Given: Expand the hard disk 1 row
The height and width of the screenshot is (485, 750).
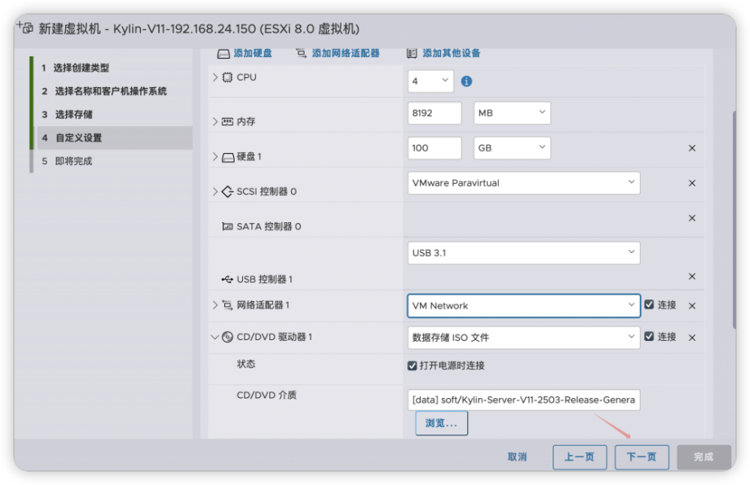Looking at the screenshot, I should click(215, 156).
